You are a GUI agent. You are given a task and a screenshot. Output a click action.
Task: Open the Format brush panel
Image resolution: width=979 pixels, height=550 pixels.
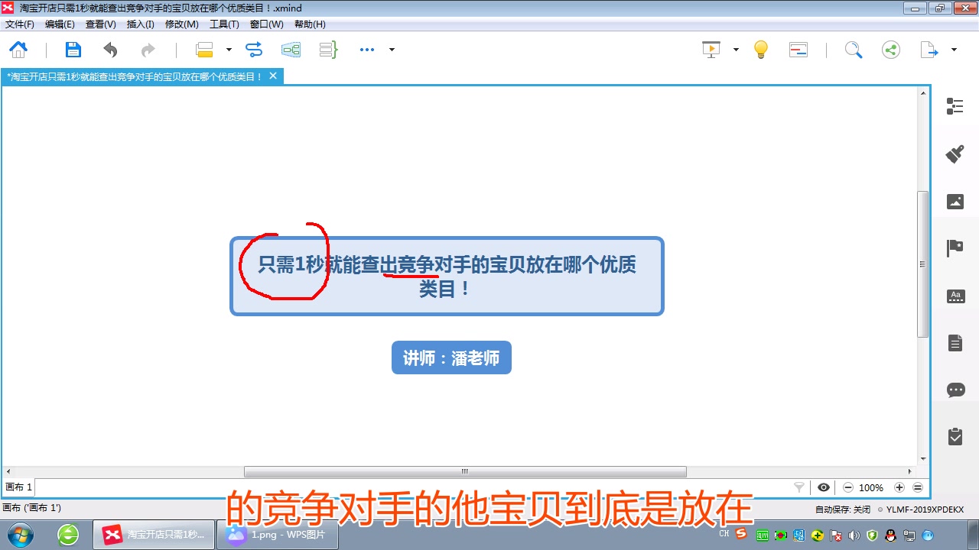[955, 154]
